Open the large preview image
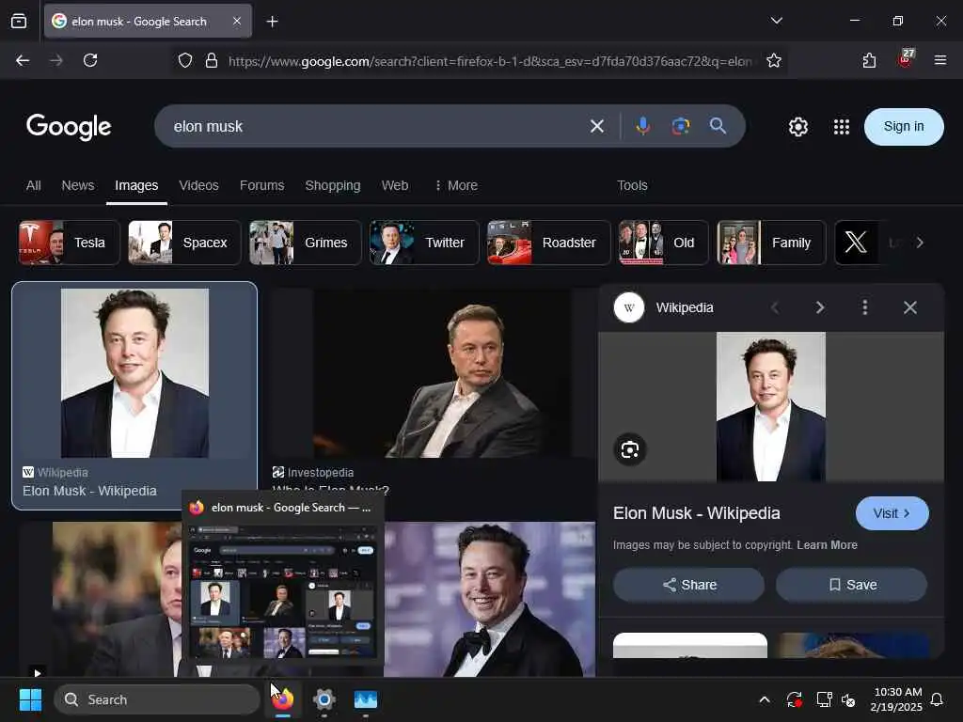 tap(771, 406)
